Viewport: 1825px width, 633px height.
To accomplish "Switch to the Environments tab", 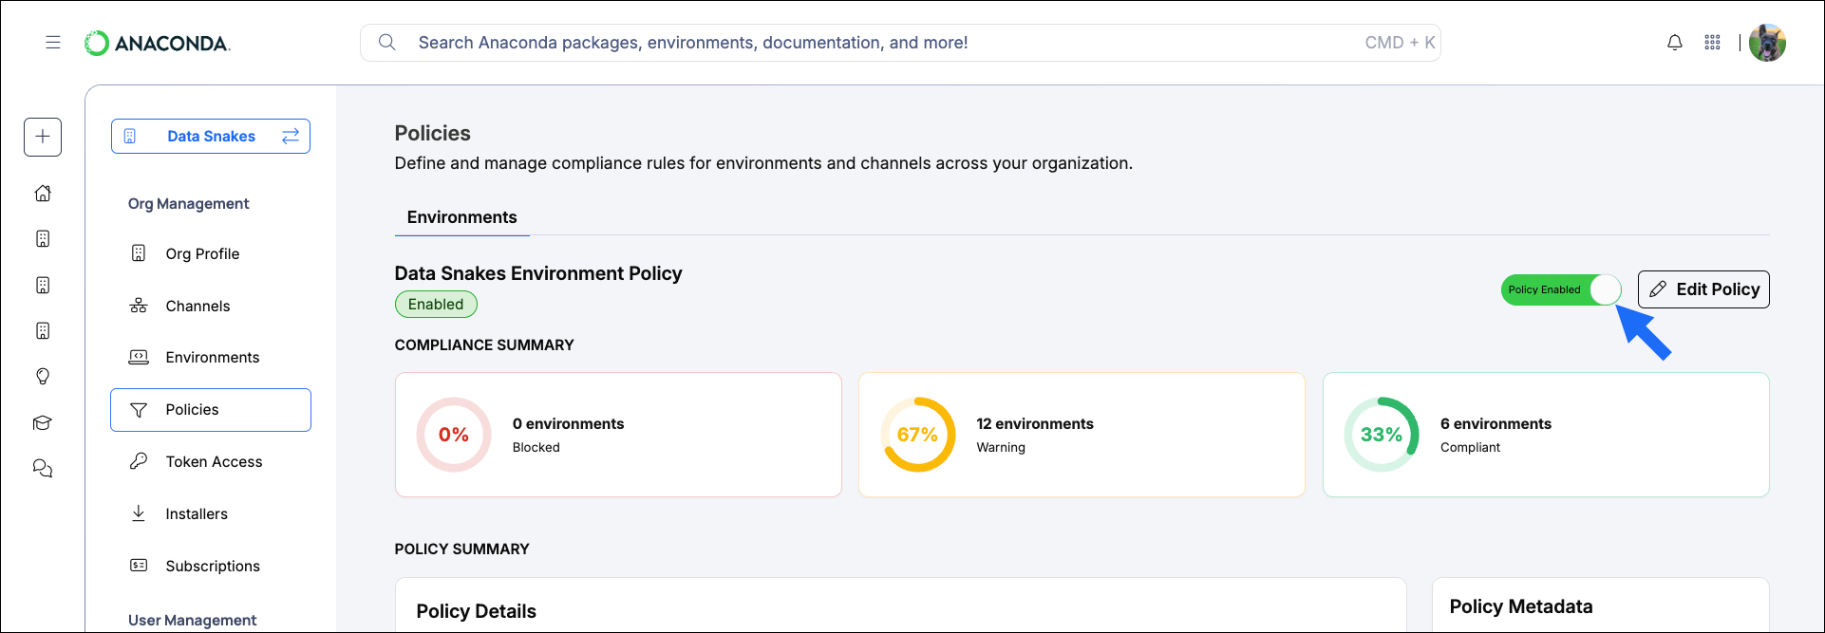I will 462,217.
